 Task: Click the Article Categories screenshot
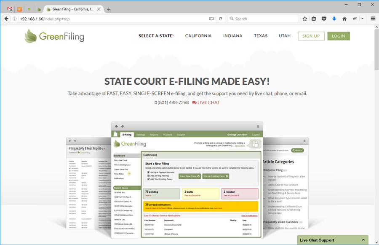[286, 183]
